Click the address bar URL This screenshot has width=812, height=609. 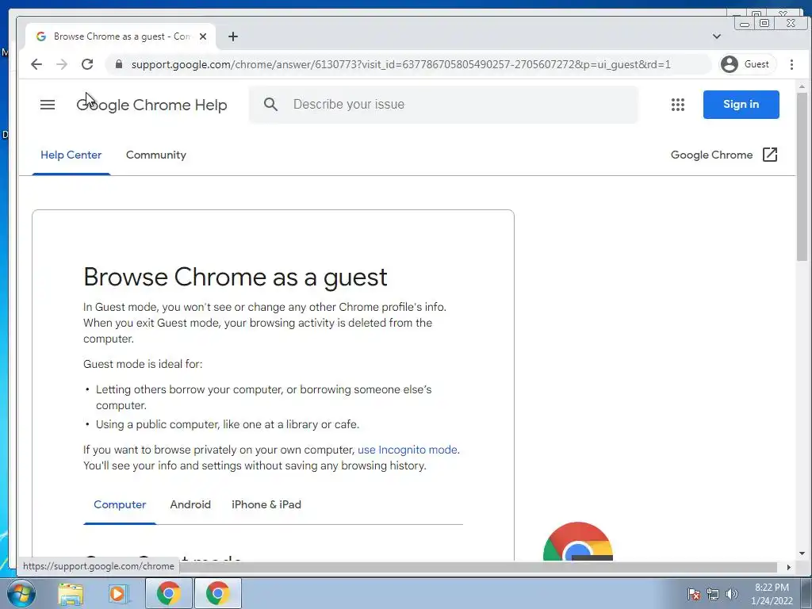400,64
